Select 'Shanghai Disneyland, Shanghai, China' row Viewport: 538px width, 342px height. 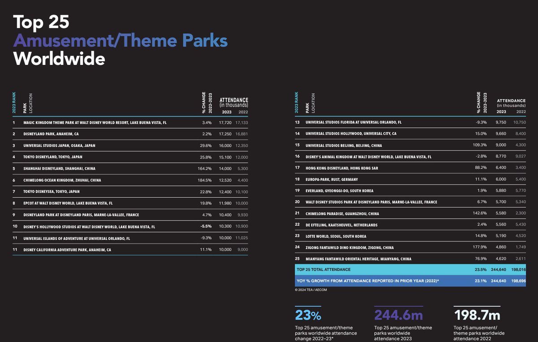click(130, 168)
